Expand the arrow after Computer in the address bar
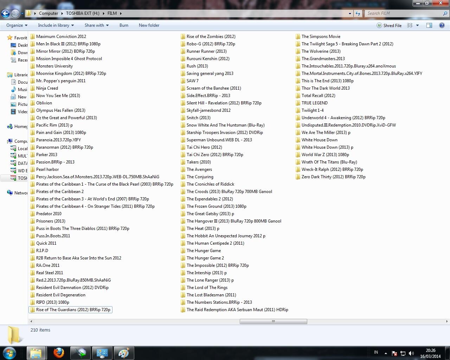Viewport: 450px width, 360px height. 62,13
